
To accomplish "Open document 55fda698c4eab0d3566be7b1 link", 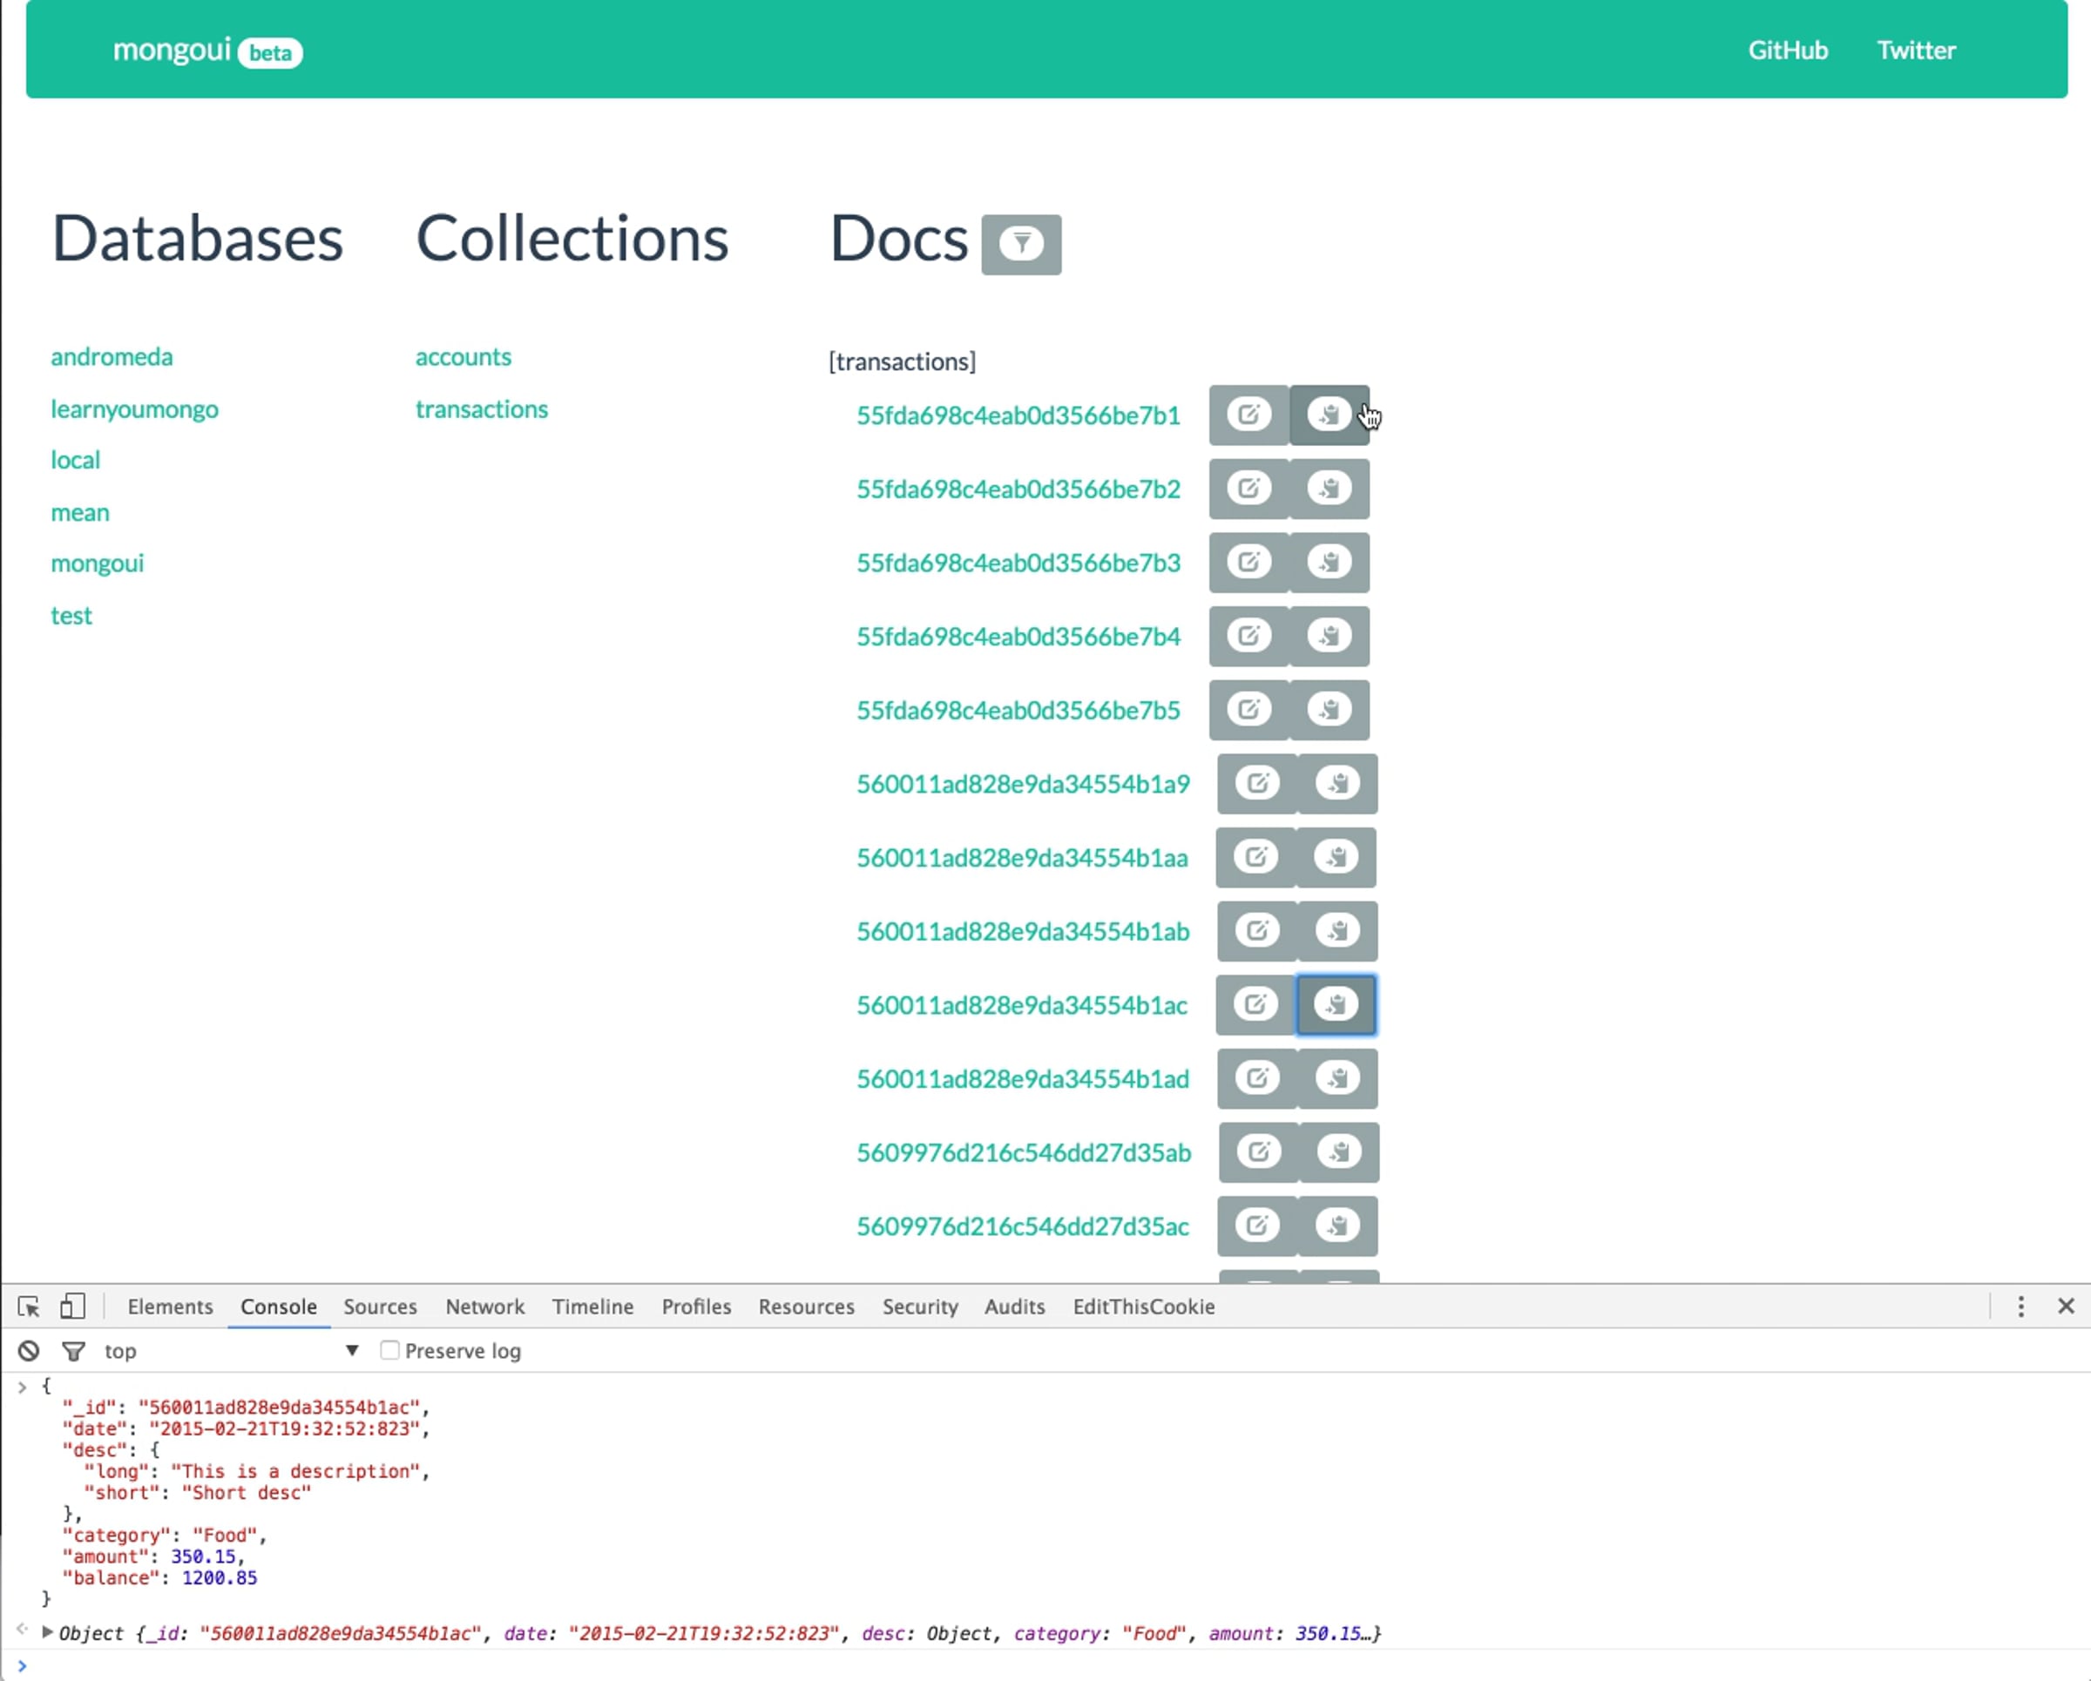I will (x=1018, y=415).
